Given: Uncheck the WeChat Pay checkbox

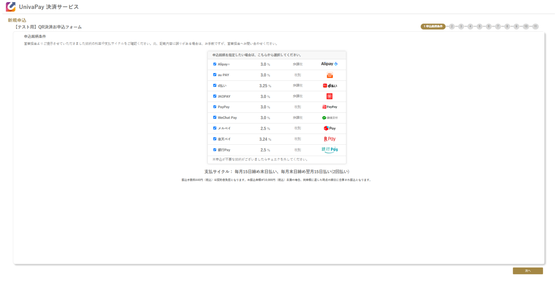Looking at the screenshot, I should point(215,117).
